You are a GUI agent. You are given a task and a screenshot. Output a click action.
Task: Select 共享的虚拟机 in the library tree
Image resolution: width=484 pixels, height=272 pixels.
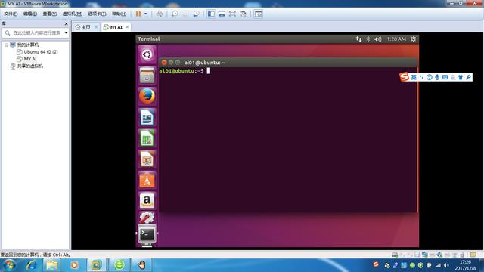point(30,66)
